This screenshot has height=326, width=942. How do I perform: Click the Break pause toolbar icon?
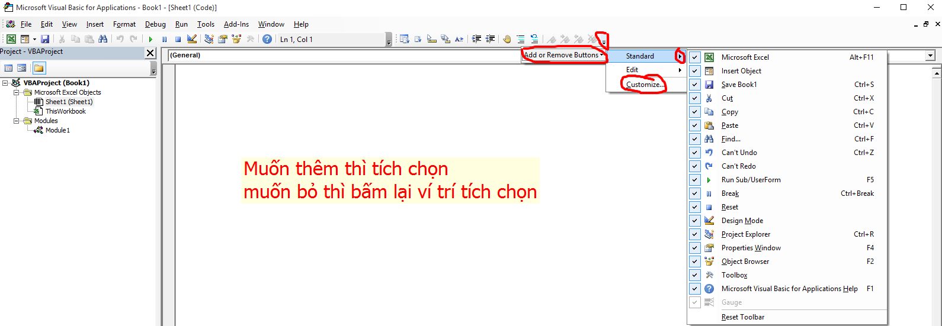(x=164, y=39)
